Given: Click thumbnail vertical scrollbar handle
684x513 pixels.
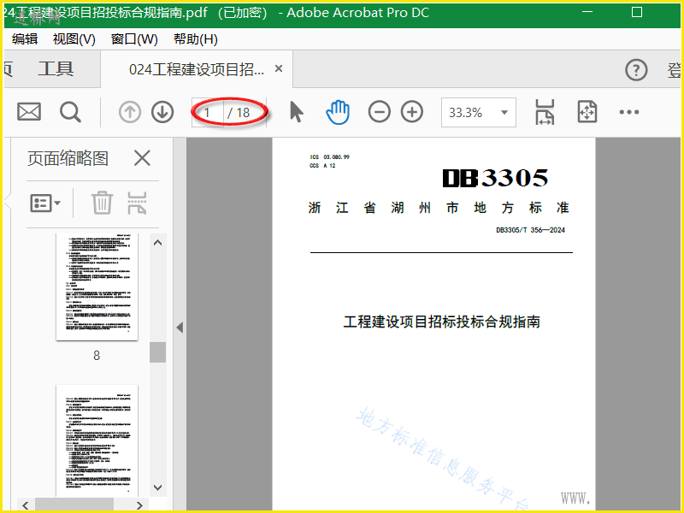Looking at the screenshot, I should [x=157, y=352].
